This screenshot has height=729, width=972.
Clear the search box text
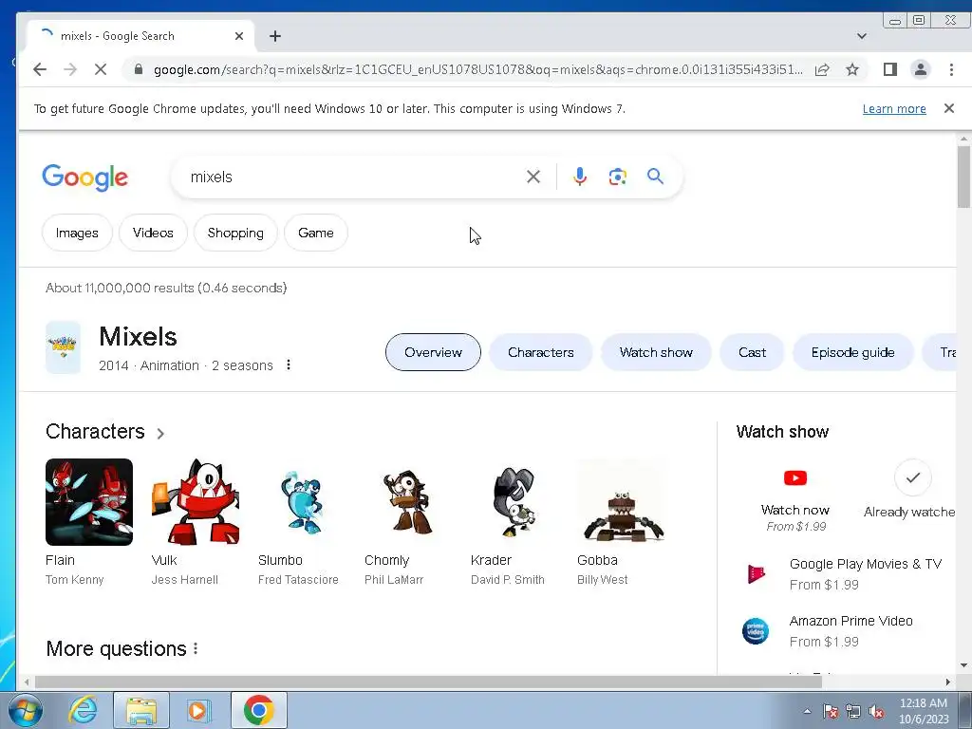pos(533,177)
